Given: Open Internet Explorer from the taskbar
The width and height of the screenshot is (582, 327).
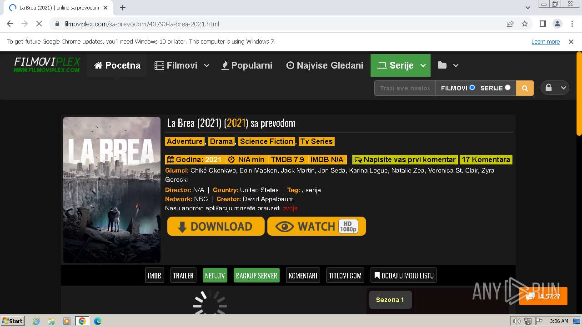Looking at the screenshot, I should (x=36, y=321).
